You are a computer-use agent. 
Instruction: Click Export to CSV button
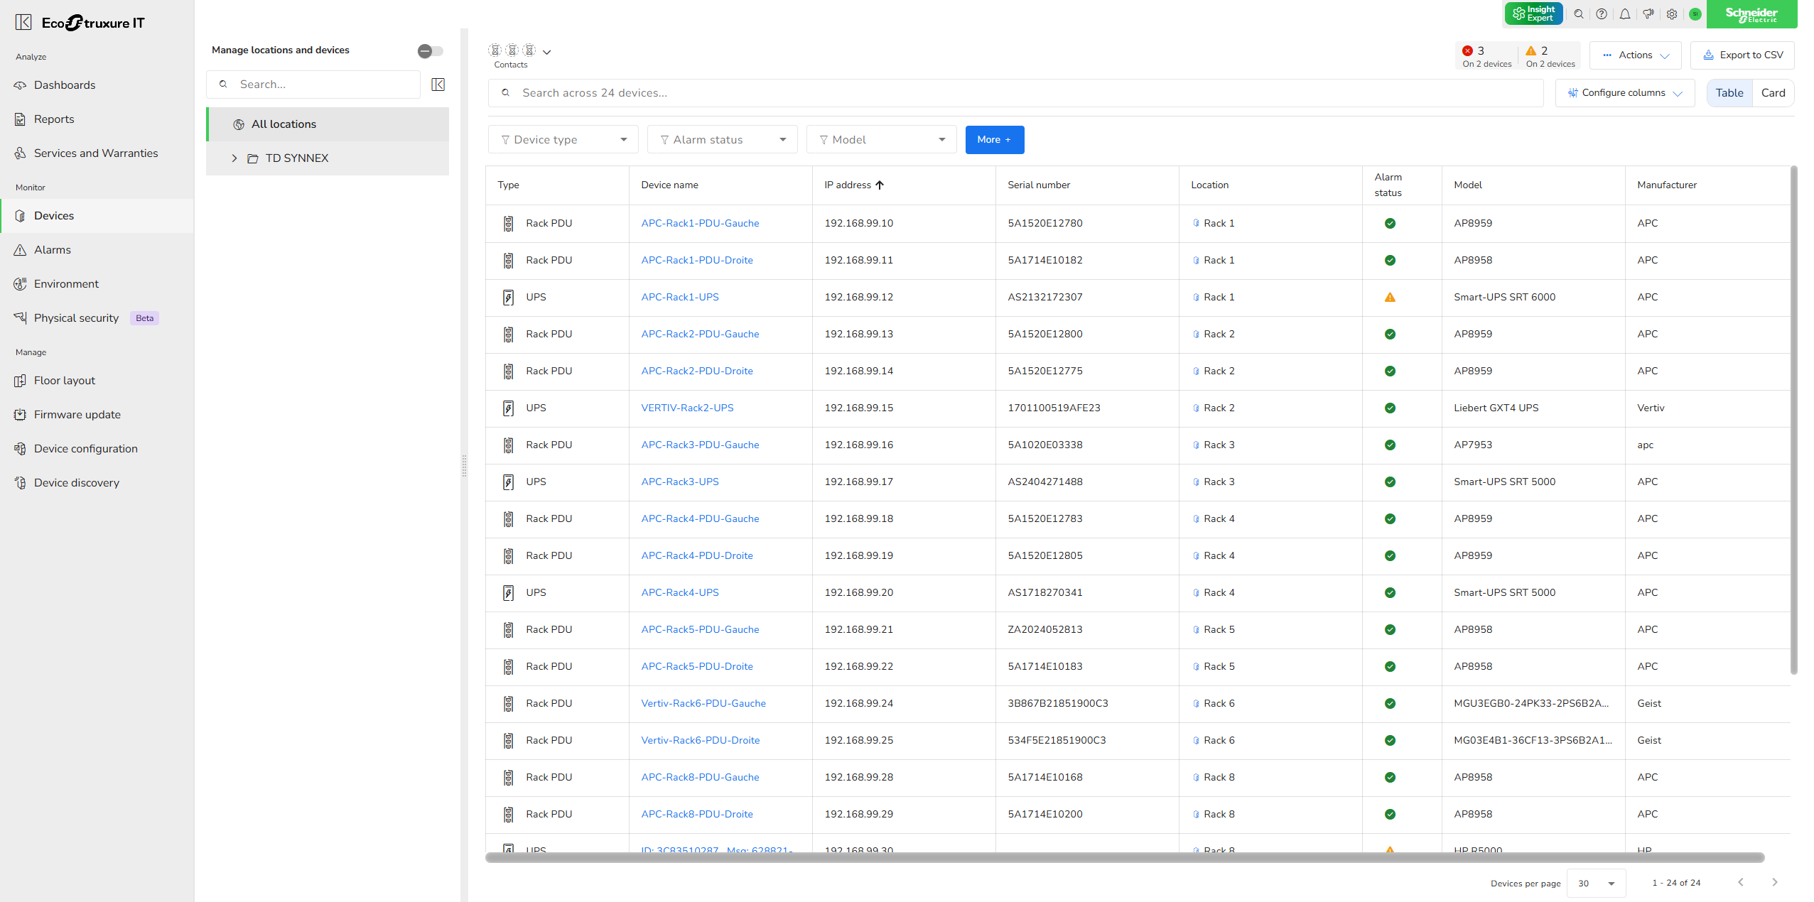point(1742,55)
